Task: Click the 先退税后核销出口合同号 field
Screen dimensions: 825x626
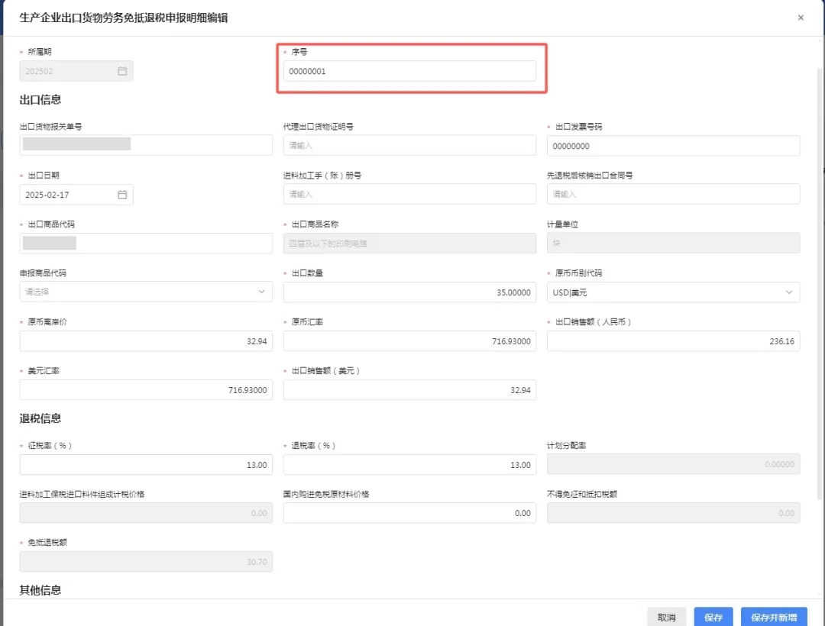Action: tap(673, 195)
